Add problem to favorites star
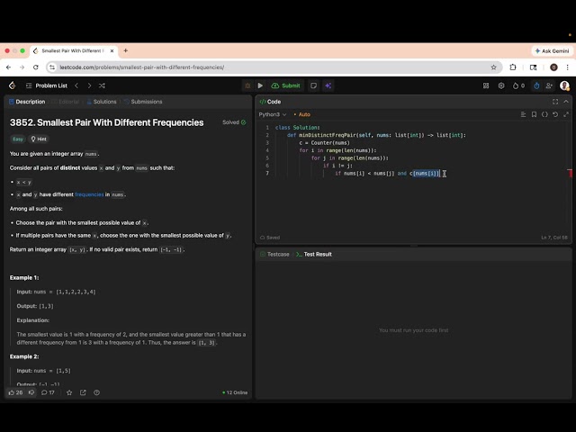576x432 pixels. [69, 392]
